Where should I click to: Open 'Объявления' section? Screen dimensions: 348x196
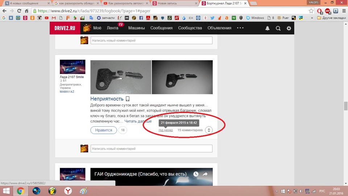click(x=219, y=28)
